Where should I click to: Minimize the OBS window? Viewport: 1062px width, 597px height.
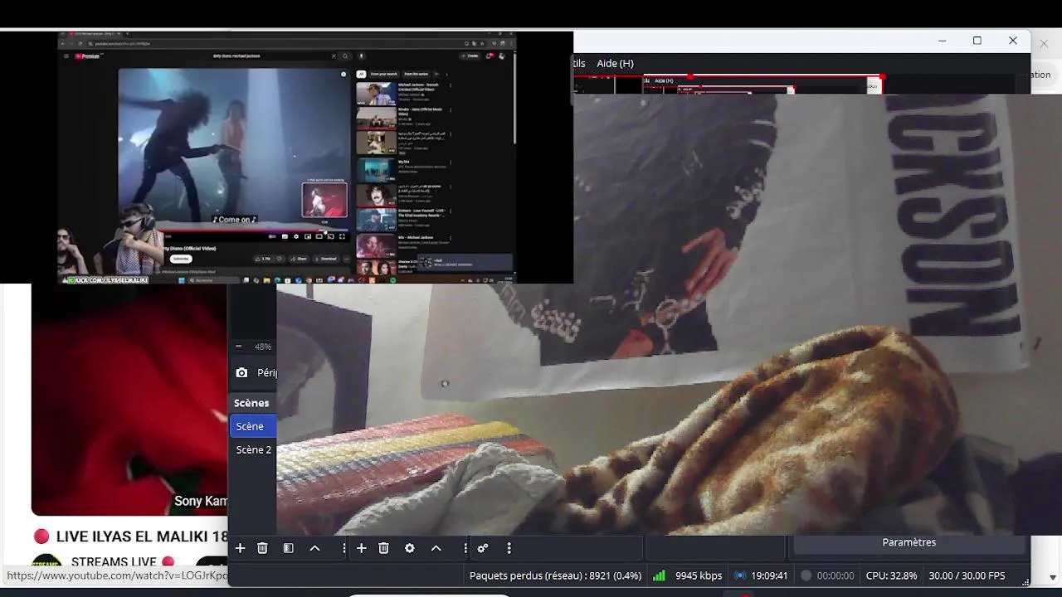pos(942,41)
